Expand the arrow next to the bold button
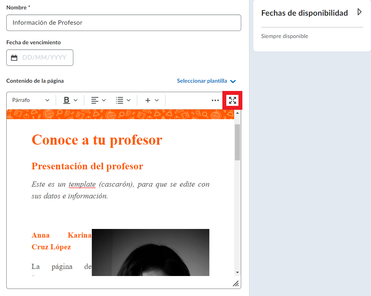371x296 pixels. click(76, 100)
